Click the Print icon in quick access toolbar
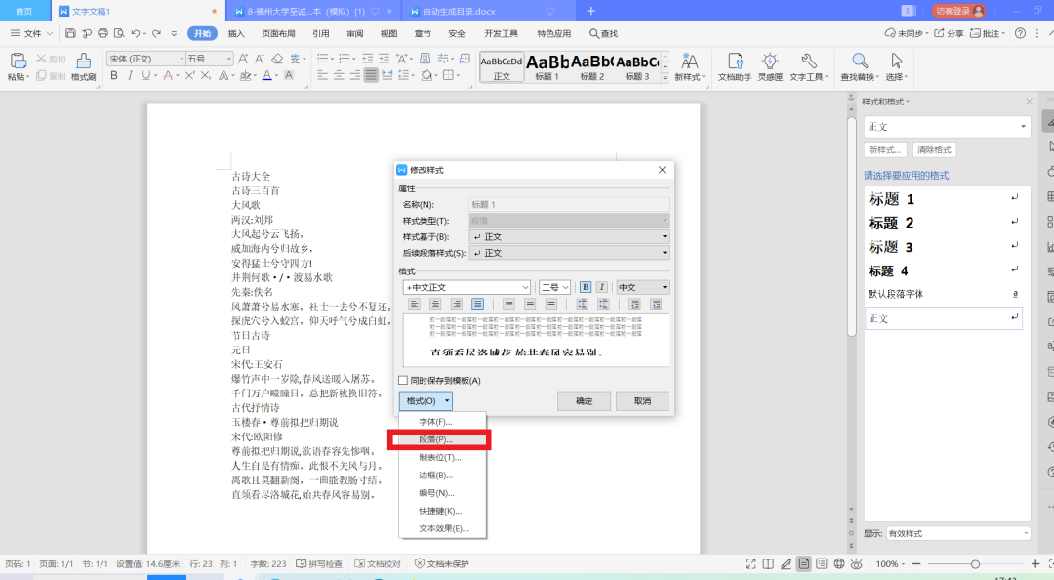 coord(102,33)
